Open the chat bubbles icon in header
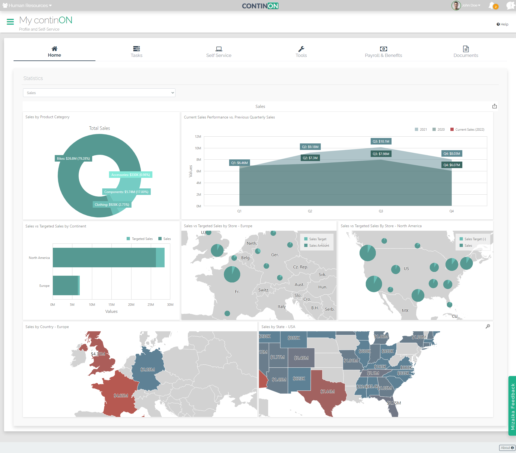 coord(510,5)
